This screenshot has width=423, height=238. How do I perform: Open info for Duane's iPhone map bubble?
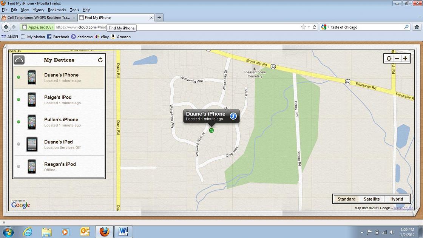point(233,116)
